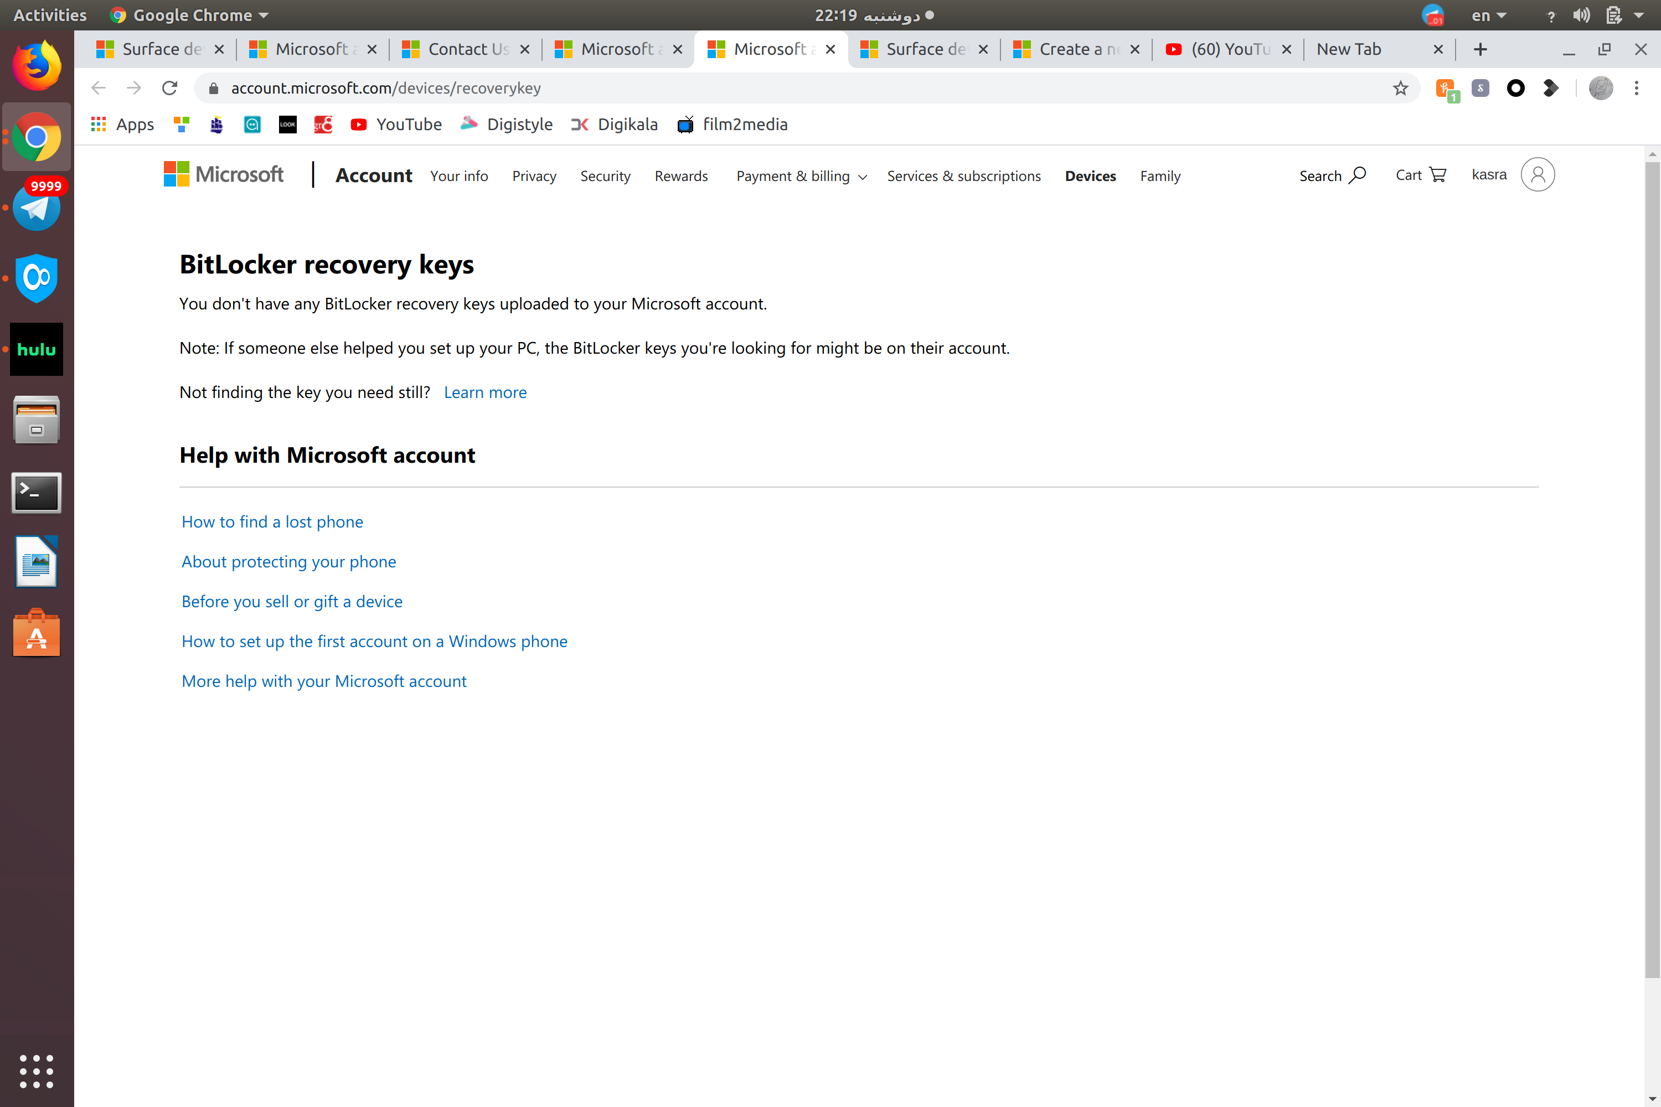
Task: Open Windows phone first account setup link
Action: pyautogui.click(x=374, y=641)
